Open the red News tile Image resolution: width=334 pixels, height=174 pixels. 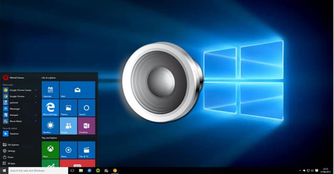(x=77, y=163)
